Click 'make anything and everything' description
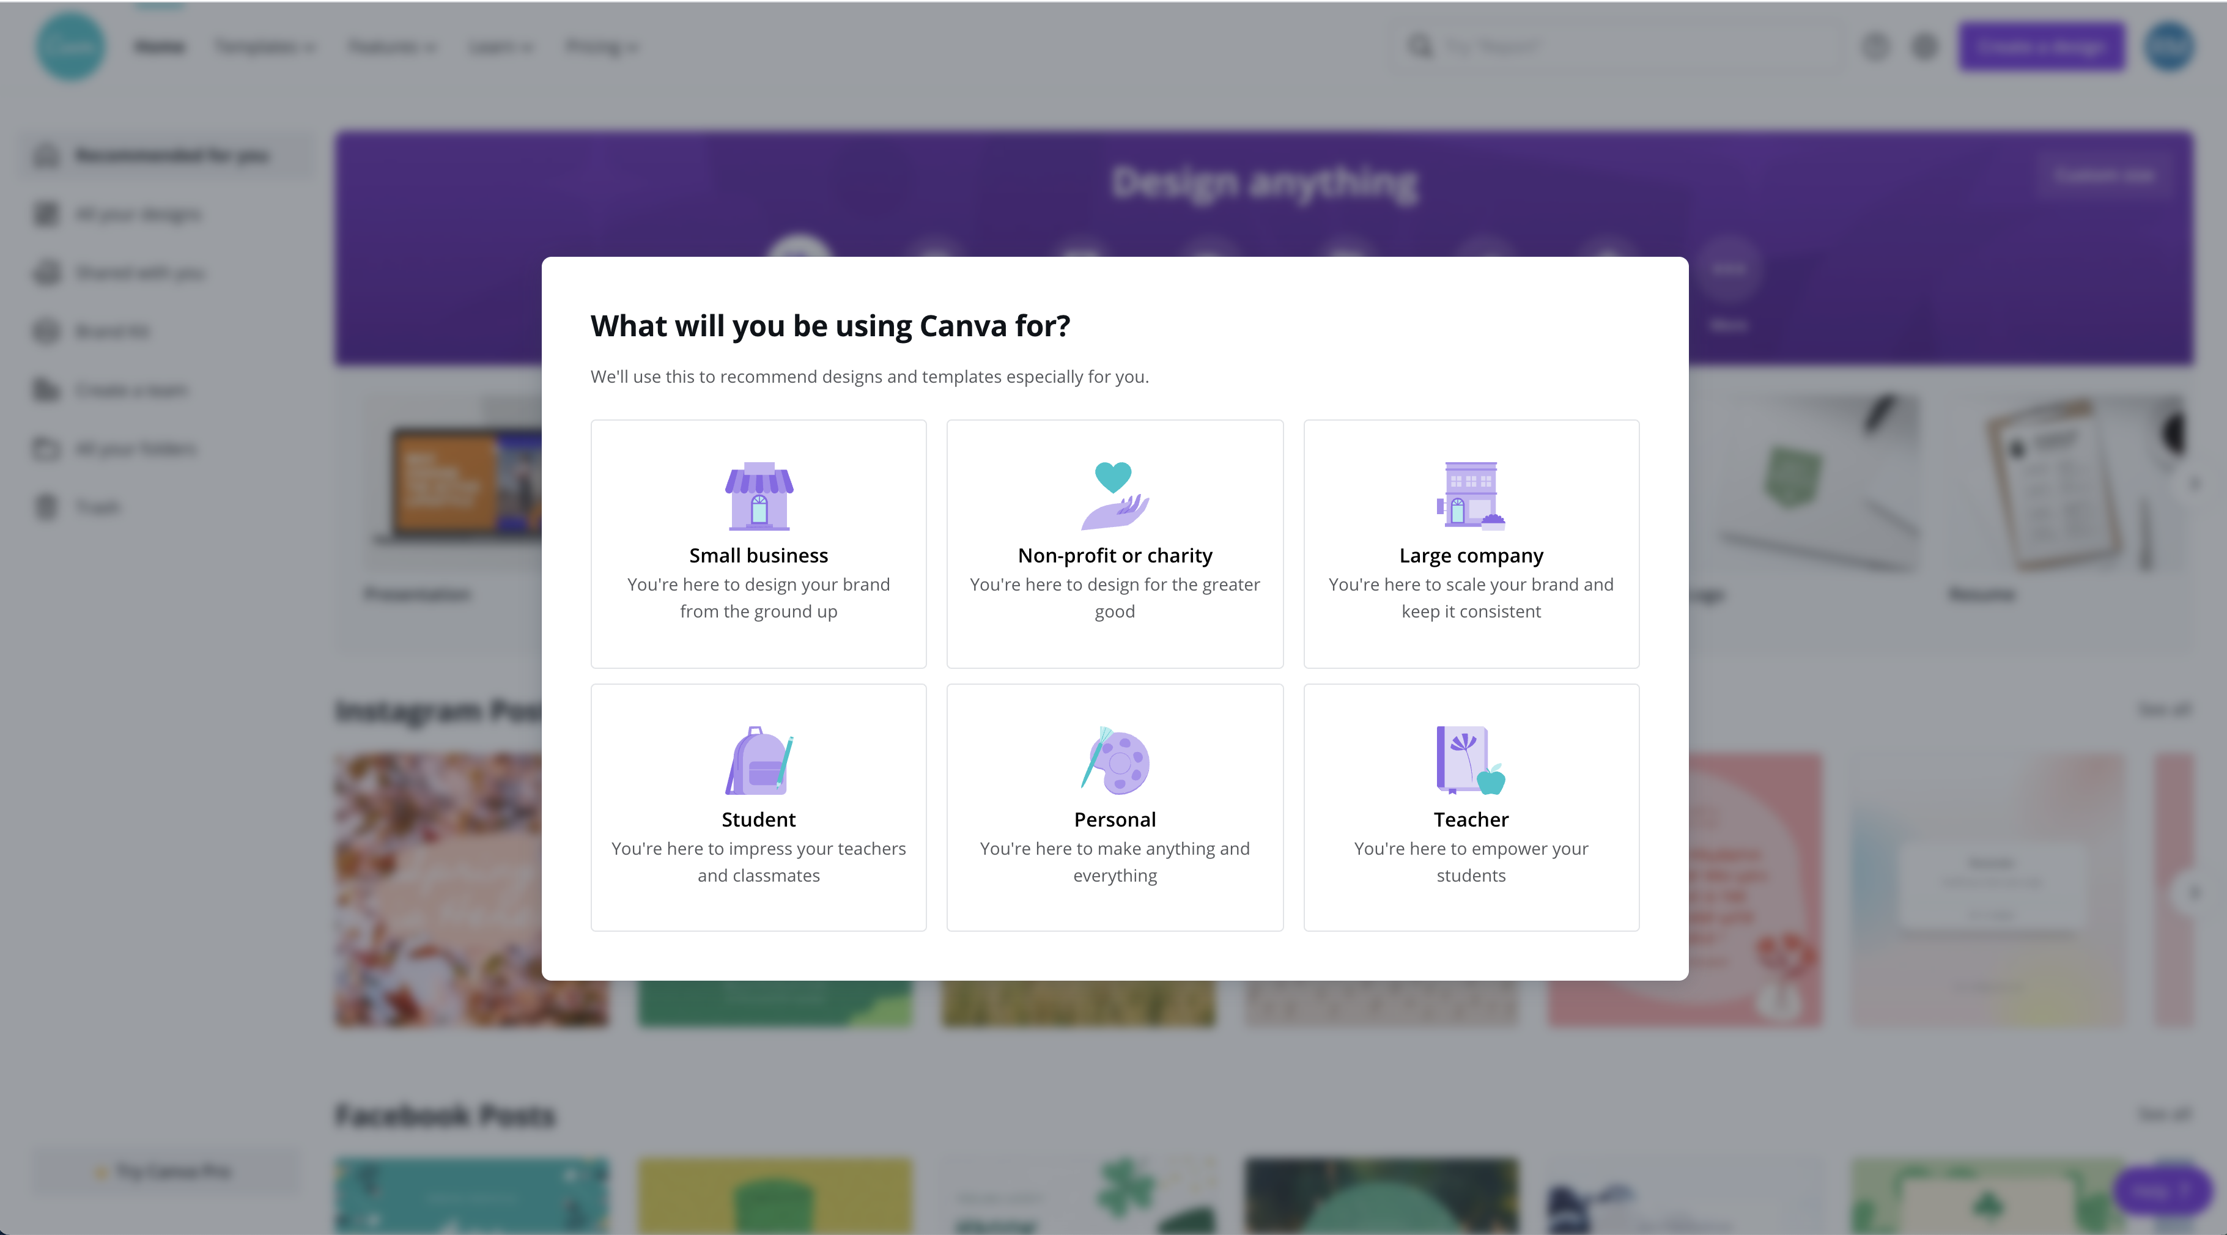Screen dimensions: 2227x1235 [x=1114, y=861]
